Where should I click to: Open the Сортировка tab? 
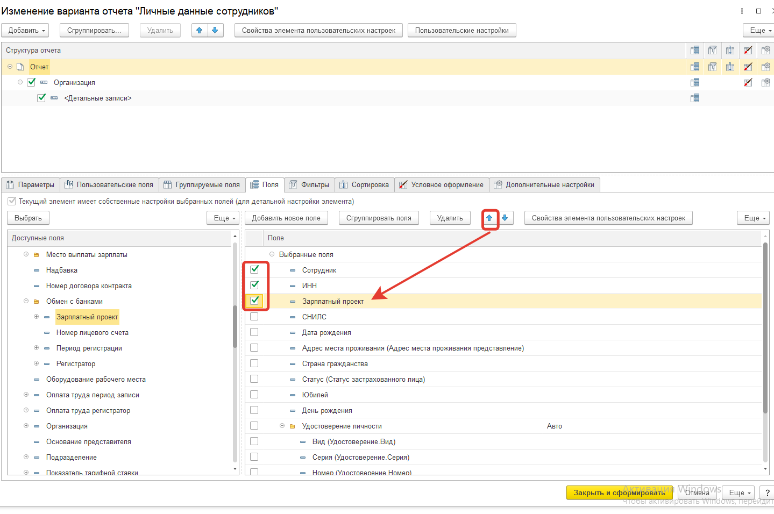[365, 184]
